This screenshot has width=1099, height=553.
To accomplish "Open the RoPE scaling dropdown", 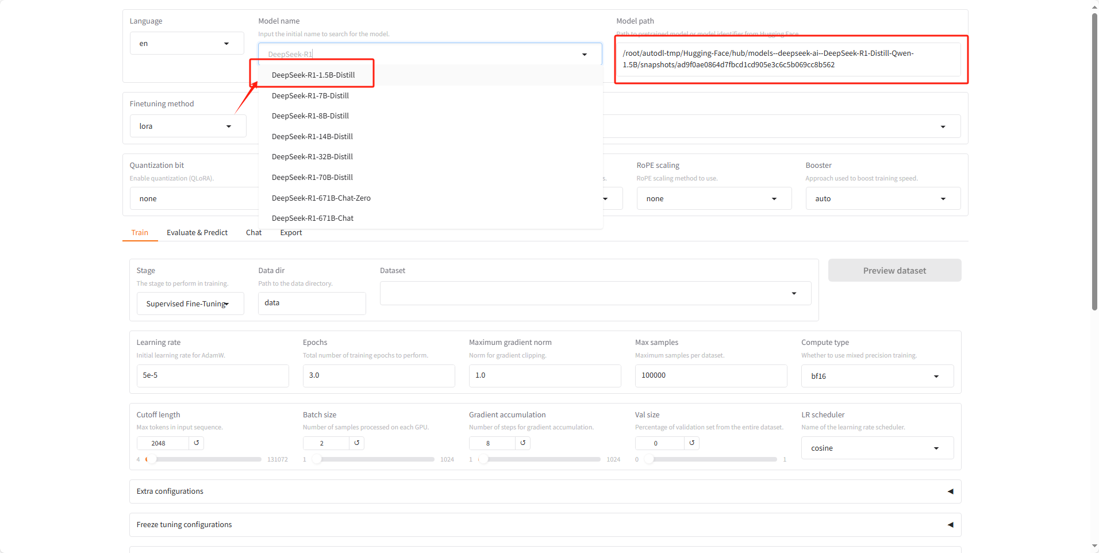I will pos(714,199).
